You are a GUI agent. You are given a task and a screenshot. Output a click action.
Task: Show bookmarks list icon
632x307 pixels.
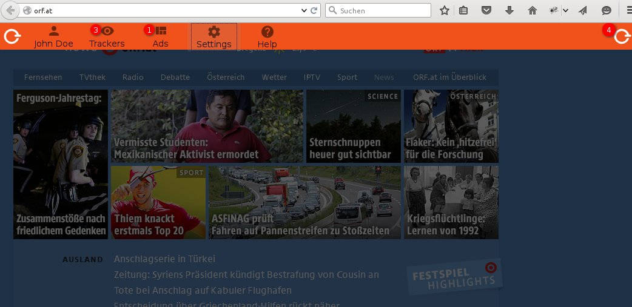pyautogui.click(x=463, y=10)
